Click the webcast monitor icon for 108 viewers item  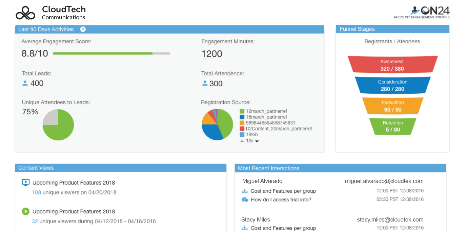coord(26,183)
